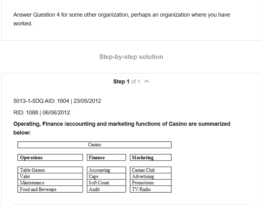Select the Audit cell
Viewport: 261px width, 207px height.
coord(106,189)
